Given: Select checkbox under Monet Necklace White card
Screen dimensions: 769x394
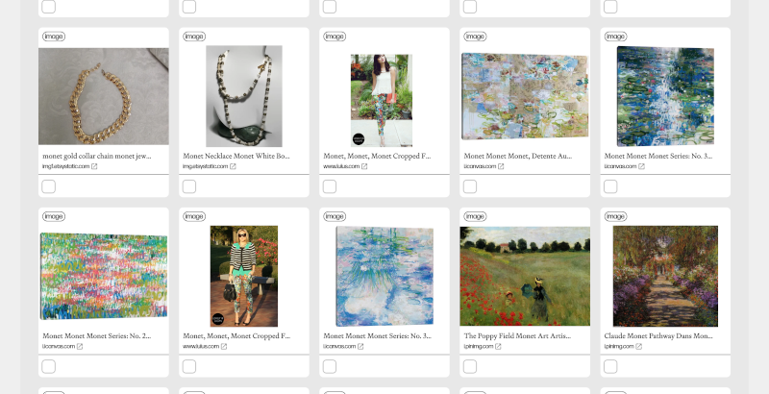Looking at the screenshot, I should pos(189,186).
